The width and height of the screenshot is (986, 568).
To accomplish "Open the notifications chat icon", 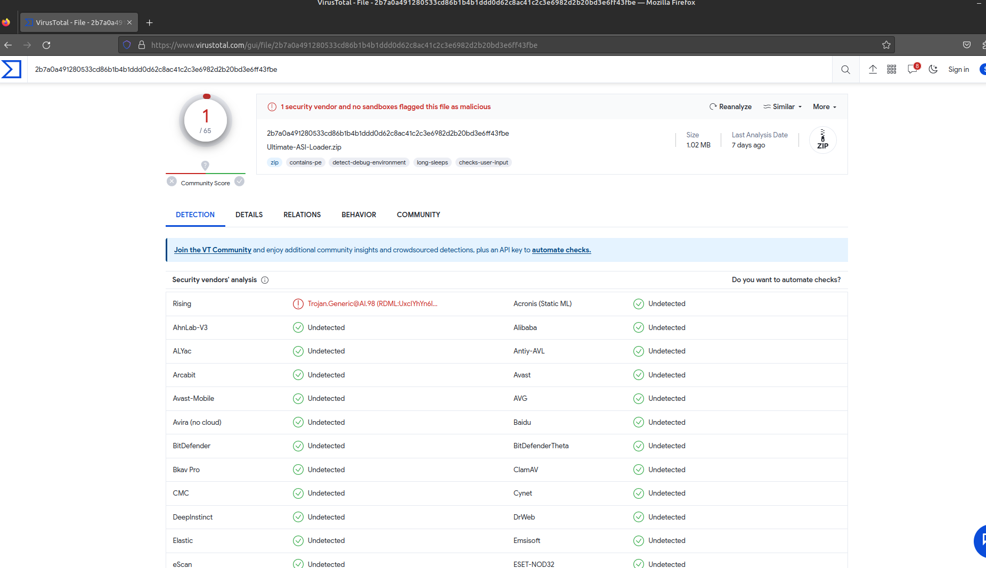I will click(913, 69).
